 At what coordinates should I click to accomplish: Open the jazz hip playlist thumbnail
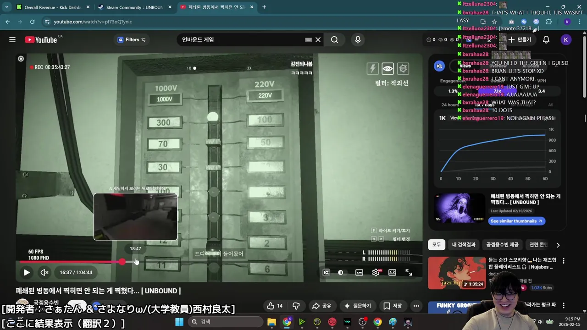[x=456, y=273]
